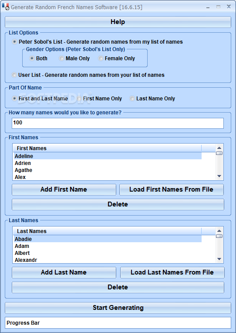Screen dimensions: 236x333
Task: Click Last Names list scroll down arrow
Action: (x=219, y=259)
